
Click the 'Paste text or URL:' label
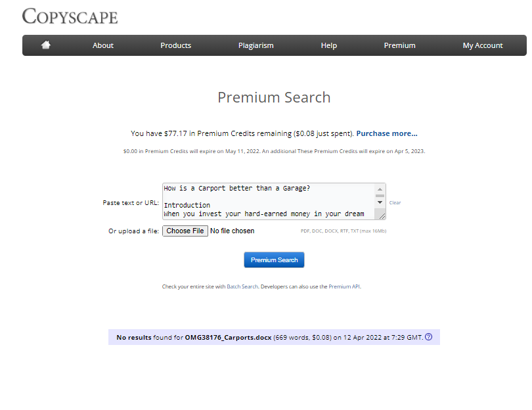coord(131,202)
